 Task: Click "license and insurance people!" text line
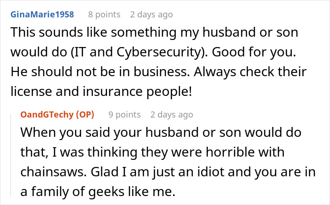pos(101,92)
